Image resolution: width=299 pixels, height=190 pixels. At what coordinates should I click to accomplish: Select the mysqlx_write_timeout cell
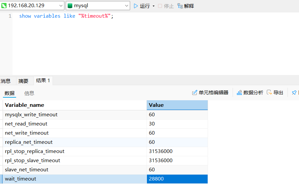click(75, 115)
